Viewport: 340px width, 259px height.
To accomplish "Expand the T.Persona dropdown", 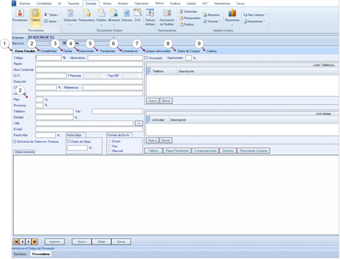I will [x=104, y=76].
